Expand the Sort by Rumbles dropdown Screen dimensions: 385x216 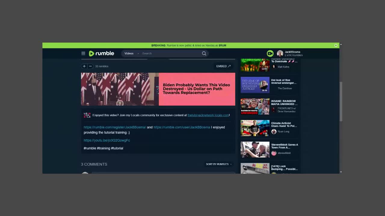coord(219,164)
